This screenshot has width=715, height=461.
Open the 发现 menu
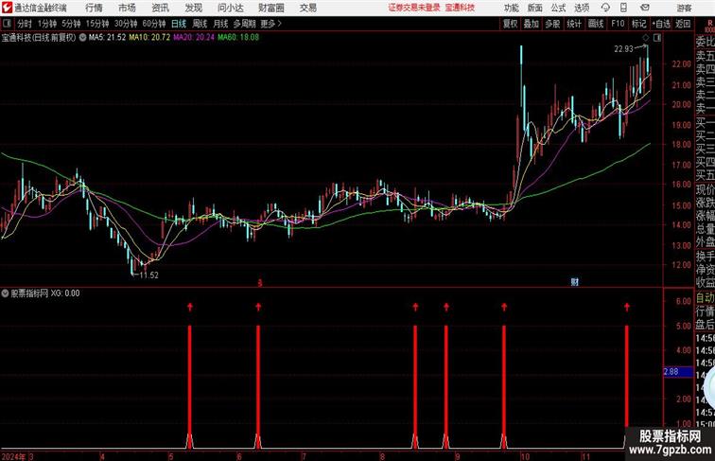[x=193, y=8]
